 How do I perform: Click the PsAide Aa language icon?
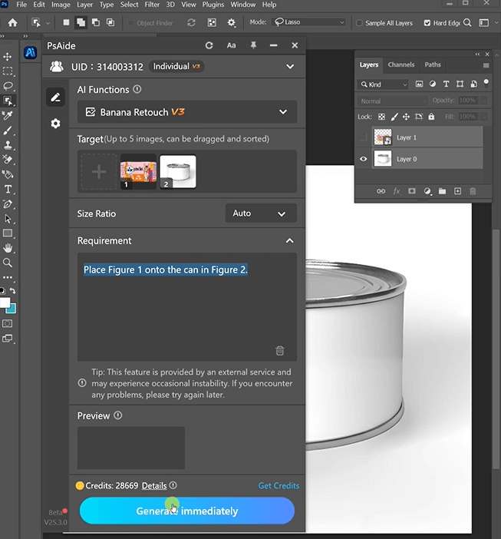point(231,45)
